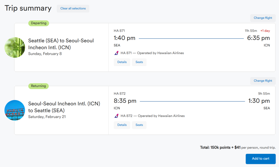279x167 pixels.
Task: View Seats for flight HA 872
Action: click(139, 125)
